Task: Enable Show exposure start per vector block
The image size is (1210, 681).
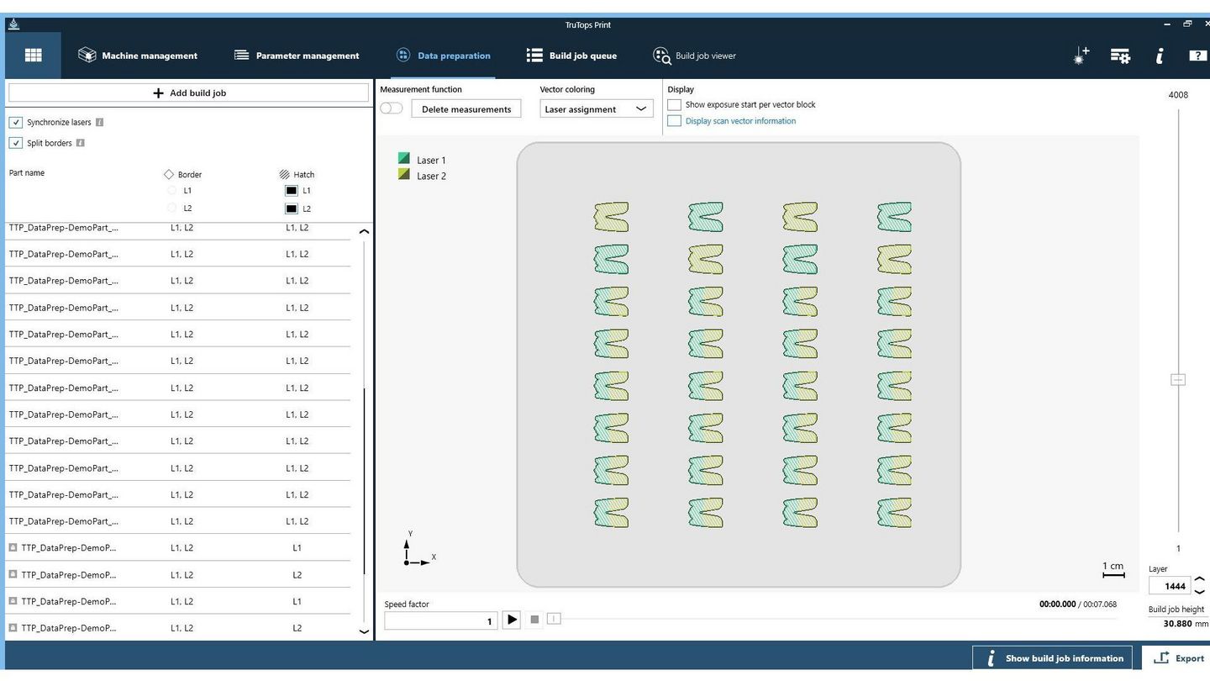Action: [x=674, y=105]
